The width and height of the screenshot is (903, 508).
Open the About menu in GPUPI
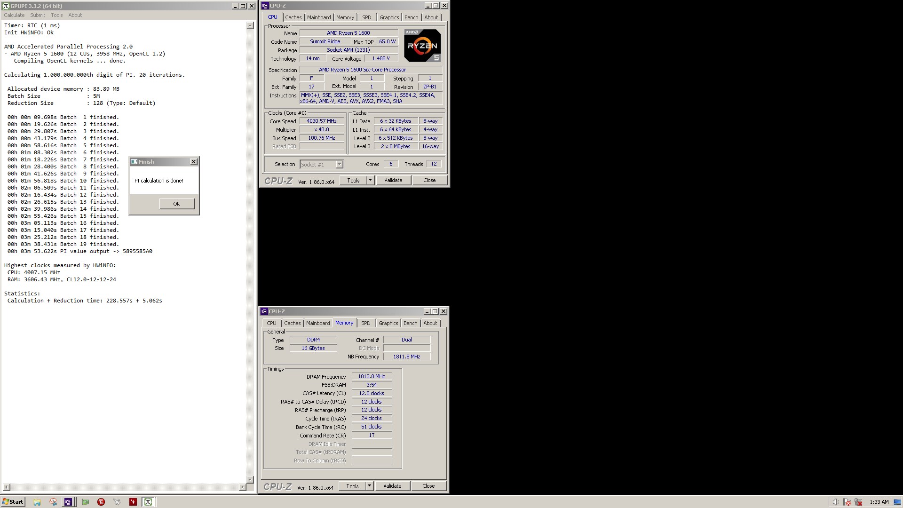[x=75, y=15]
